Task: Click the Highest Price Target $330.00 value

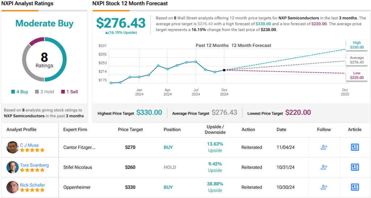Action: pos(149,112)
